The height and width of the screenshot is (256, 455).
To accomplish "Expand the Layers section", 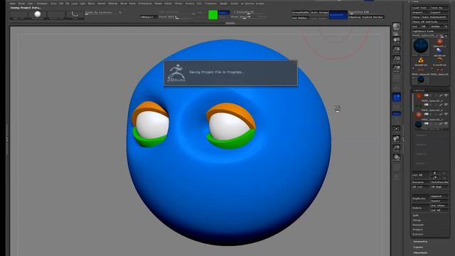I will (x=418, y=247).
